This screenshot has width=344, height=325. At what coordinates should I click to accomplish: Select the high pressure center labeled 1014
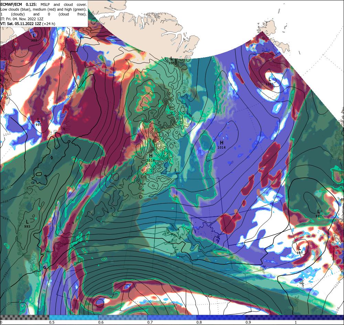pyautogui.click(x=221, y=145)
